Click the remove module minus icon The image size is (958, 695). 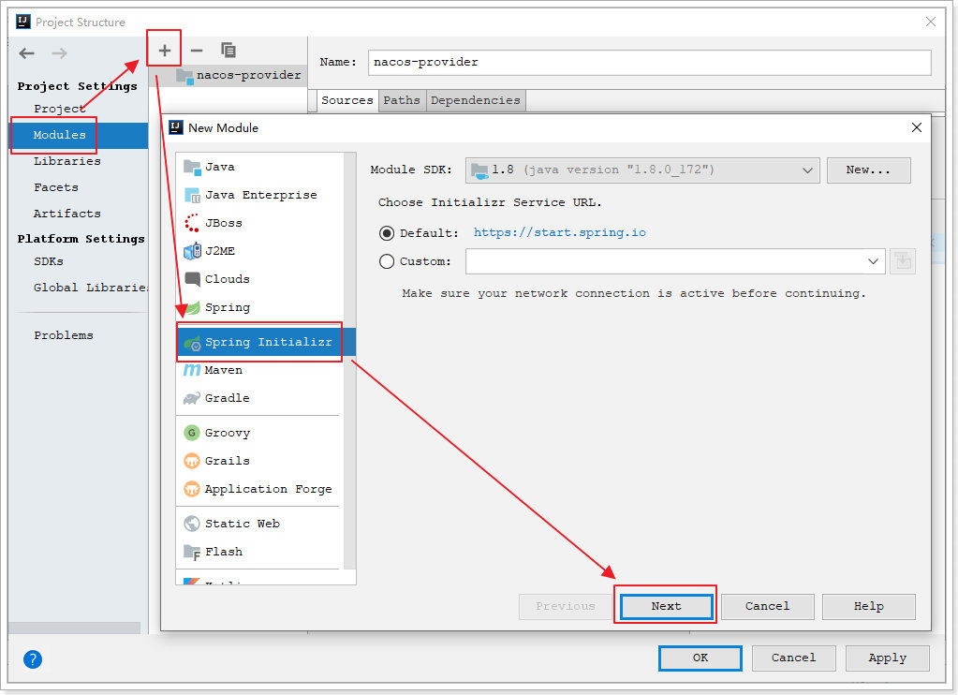[196, 51]
